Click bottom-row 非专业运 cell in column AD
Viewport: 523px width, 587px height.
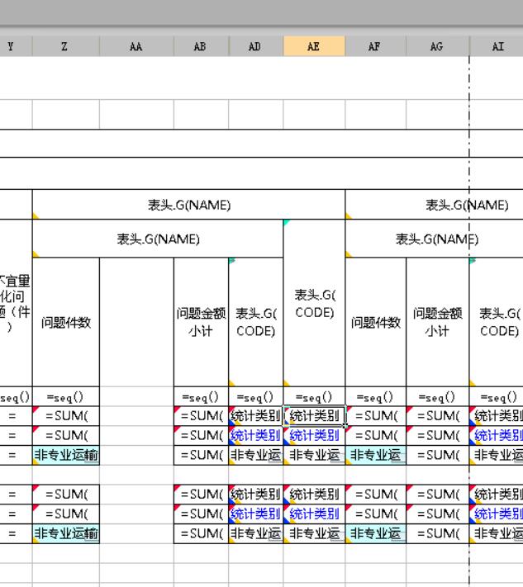[x=256, y=533]
